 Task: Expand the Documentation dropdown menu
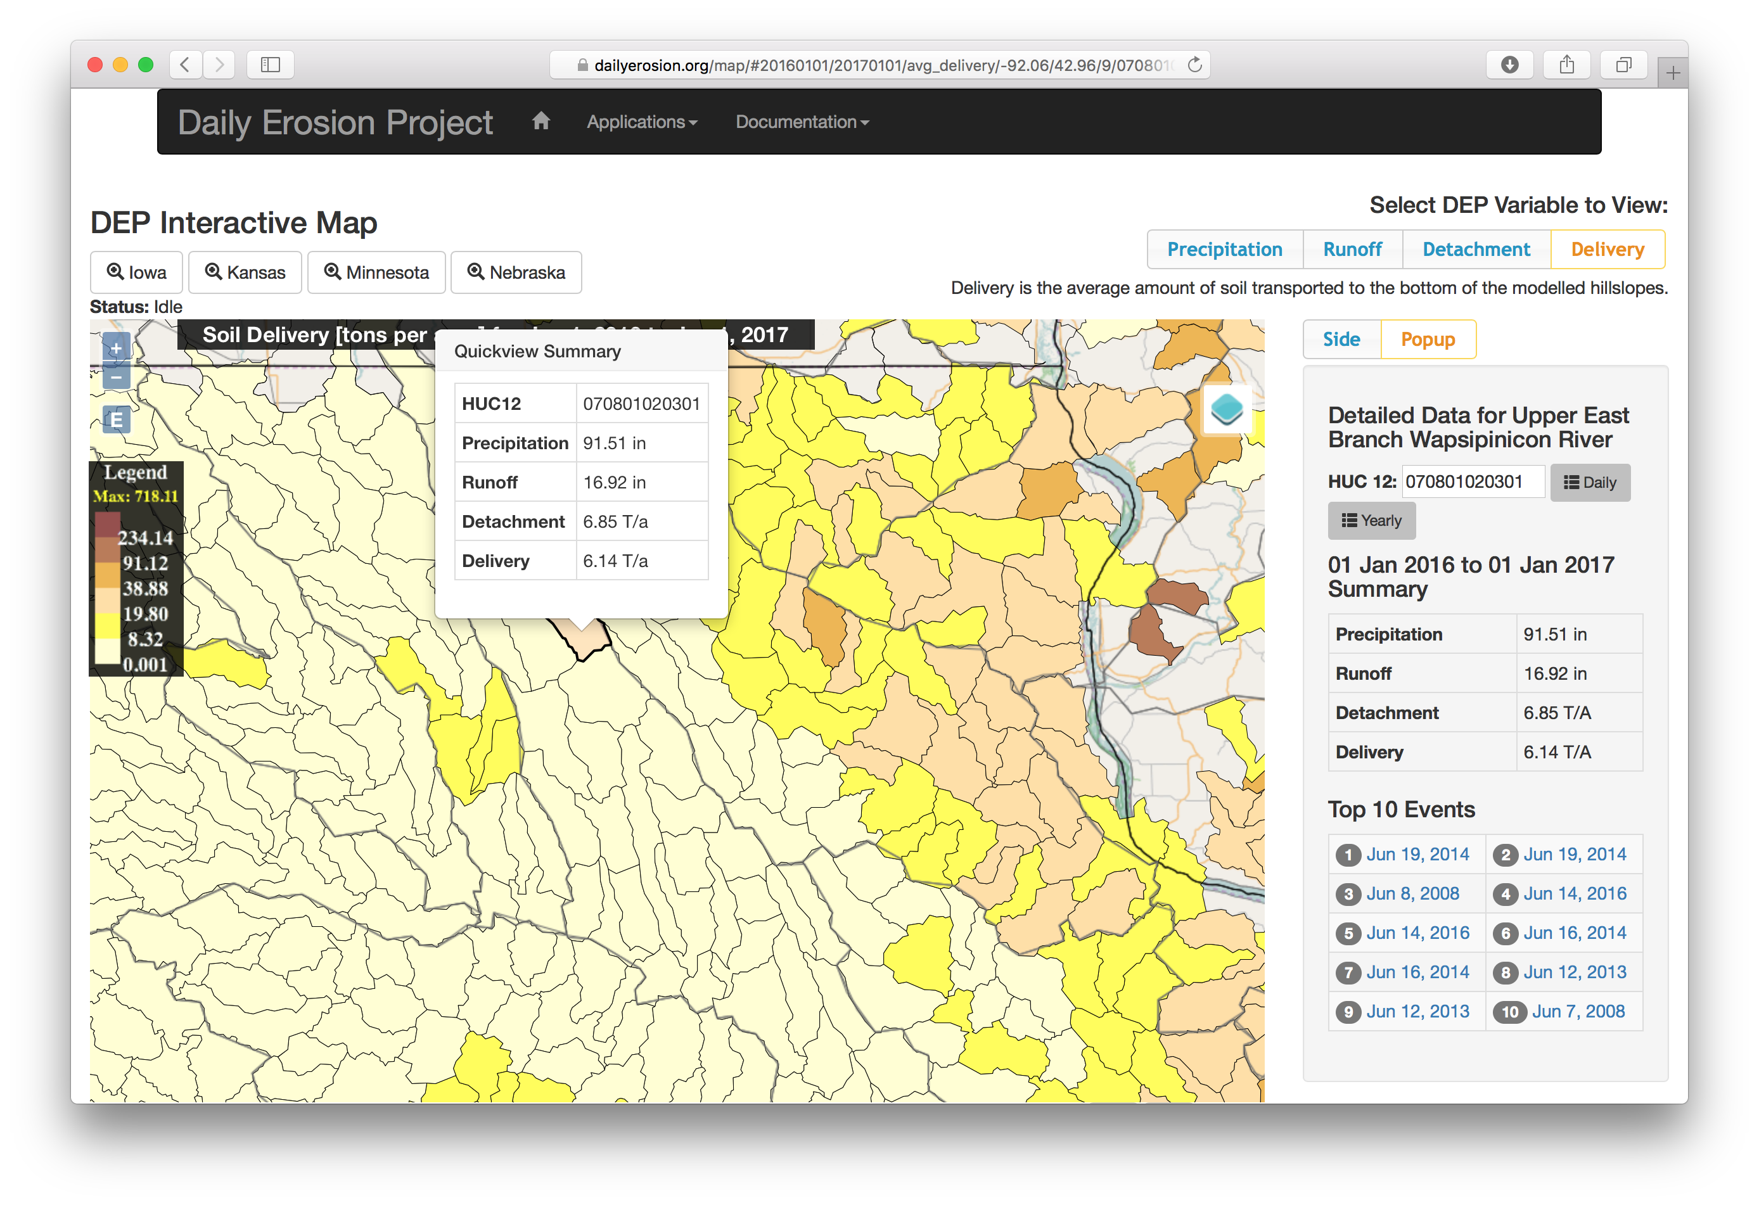[x=802, y=122]
